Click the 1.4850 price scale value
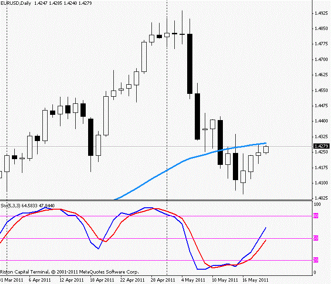Viewport: 331px width, 284px height. [x=321, y=29]
